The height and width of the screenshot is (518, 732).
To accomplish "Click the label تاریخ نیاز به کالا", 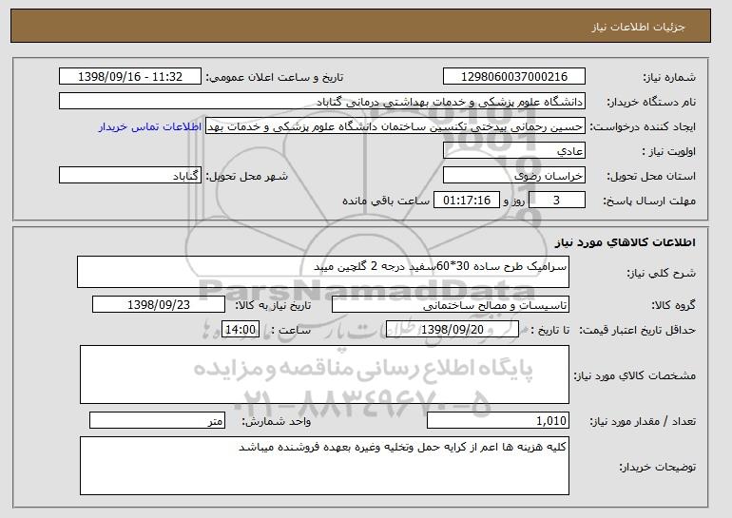I will (273, 305).
